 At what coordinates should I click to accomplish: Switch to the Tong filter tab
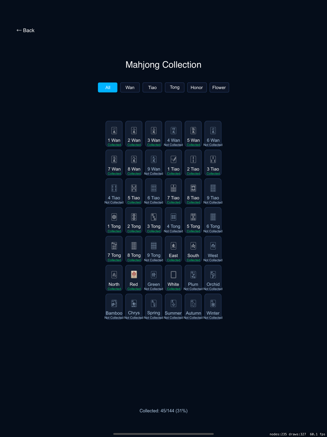(x=175, y=87)
